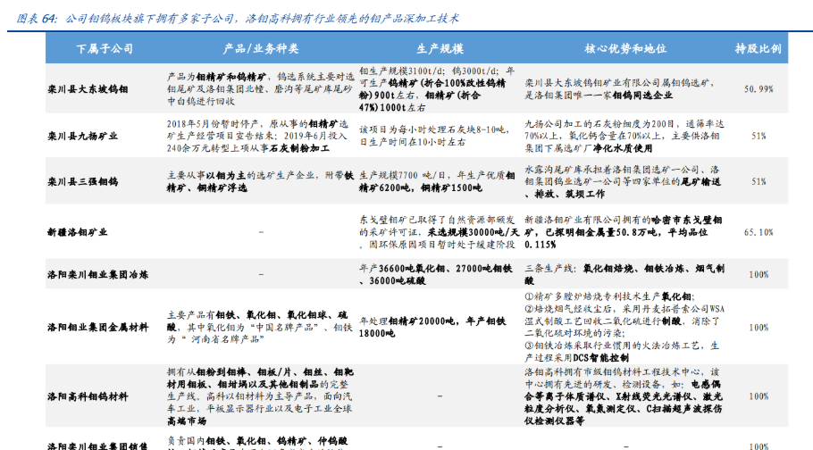Click the text mentioning '净化水质使用'

[624, 137]
